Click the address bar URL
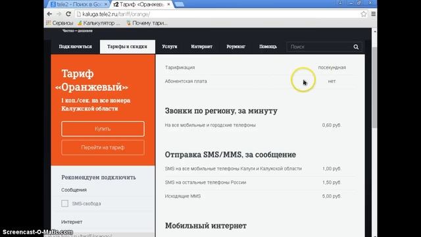The image size is (421, 237). click(x=116, y=14)
